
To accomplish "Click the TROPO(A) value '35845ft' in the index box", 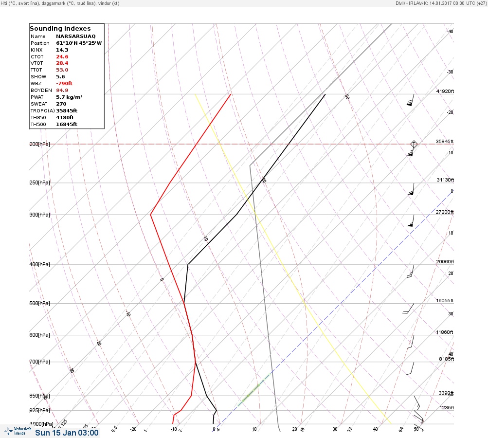I will pyautogui.click(x=67, y=110).
